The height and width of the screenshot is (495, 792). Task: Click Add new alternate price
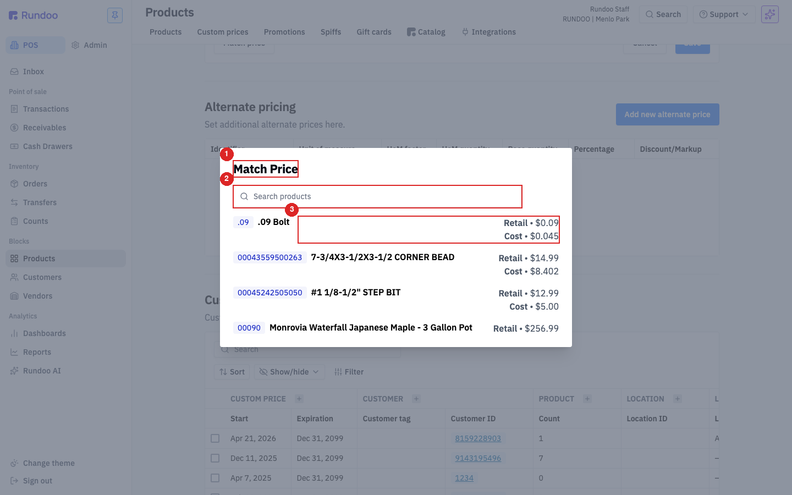[667, 114]
